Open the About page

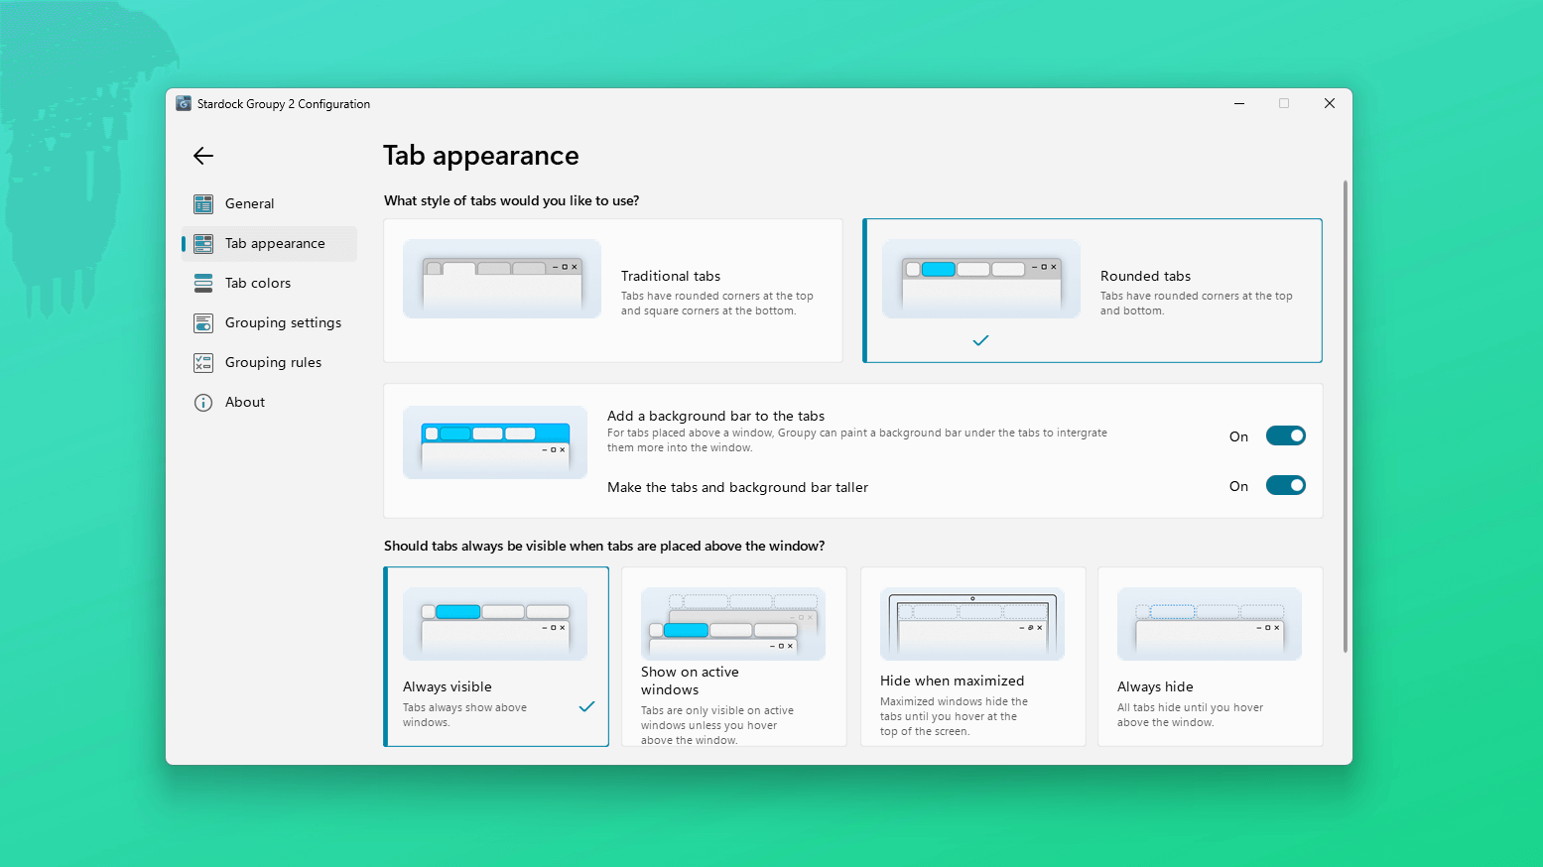coord(269,402)
